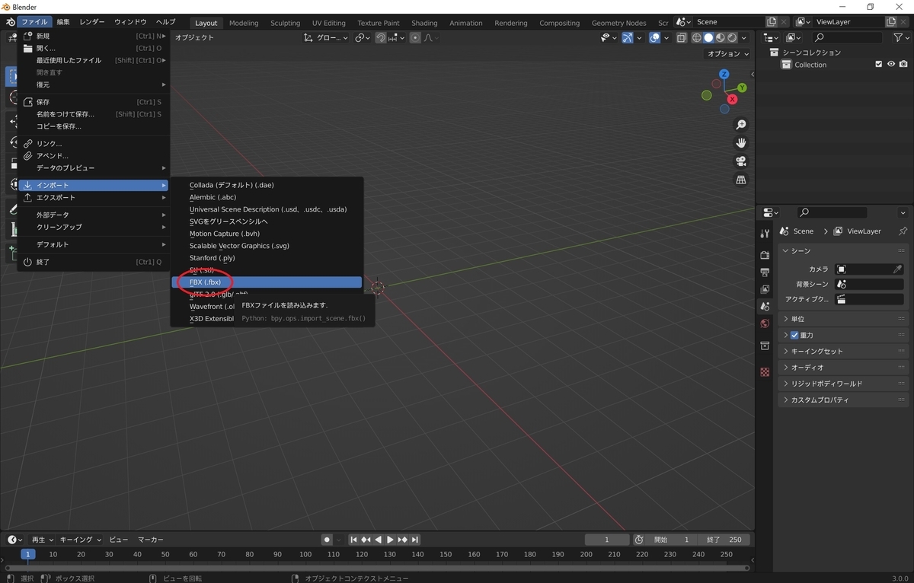This screenshot has height=583, width=914.
Task: Disable Collection in renders camera icon
Action: tap(903, 65)
